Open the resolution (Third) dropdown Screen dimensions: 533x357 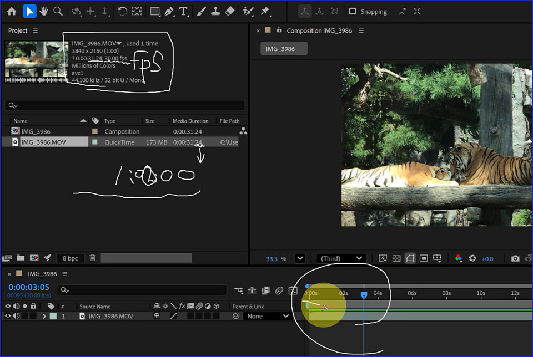(x=341, y=258)
